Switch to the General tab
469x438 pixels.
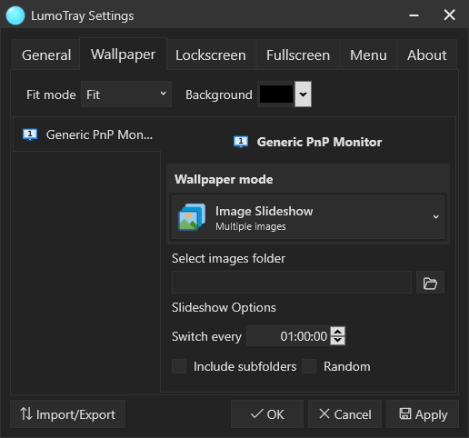pos(46,55)
